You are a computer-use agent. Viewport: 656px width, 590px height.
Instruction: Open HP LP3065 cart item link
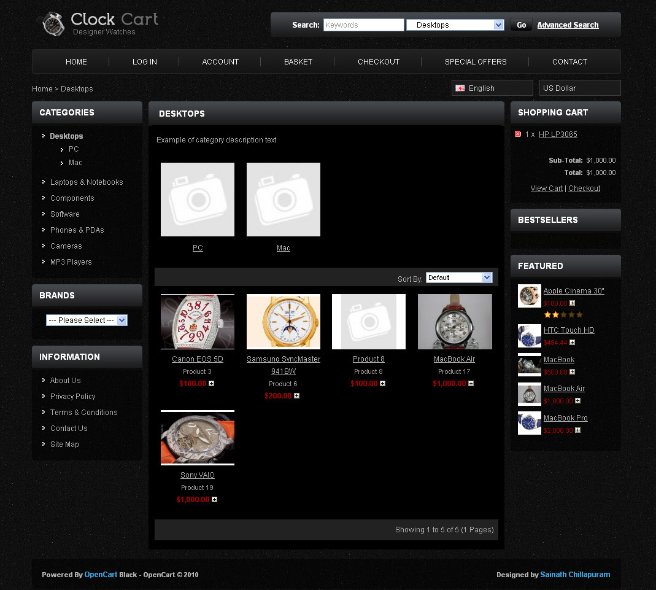[558, 134]
